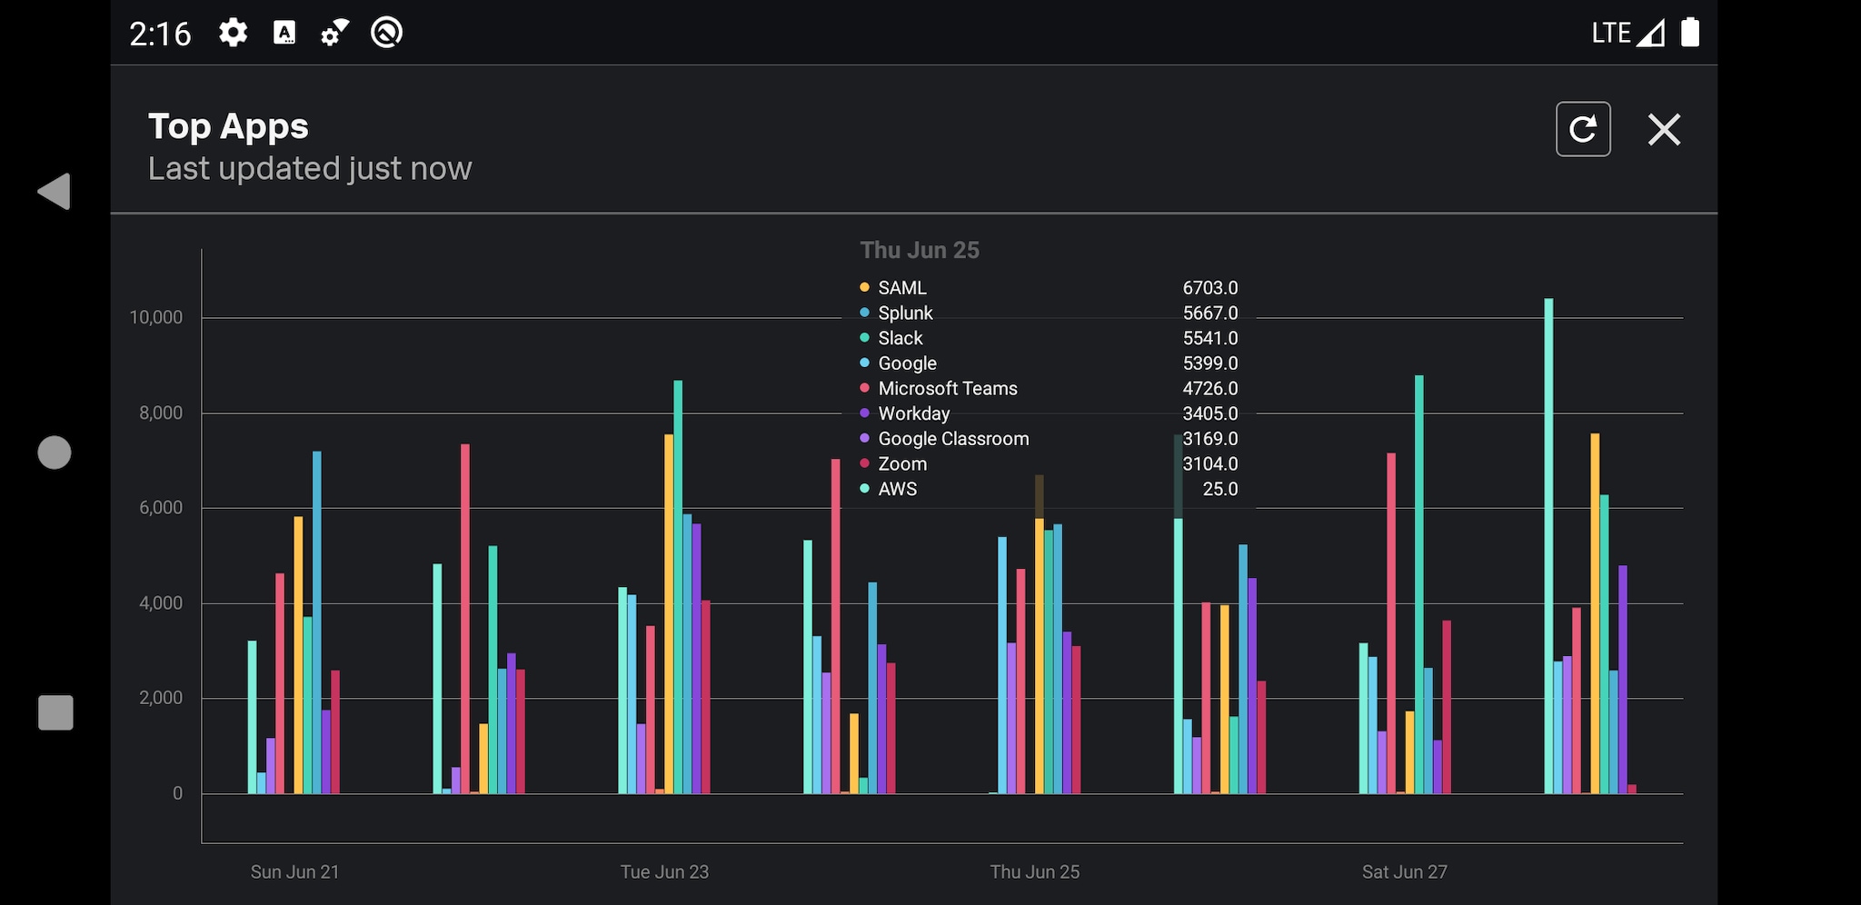The image size is (1861, 905).
Task: Select the Google legend entry
Action: pyautogui.click(x=1049, y=363)
